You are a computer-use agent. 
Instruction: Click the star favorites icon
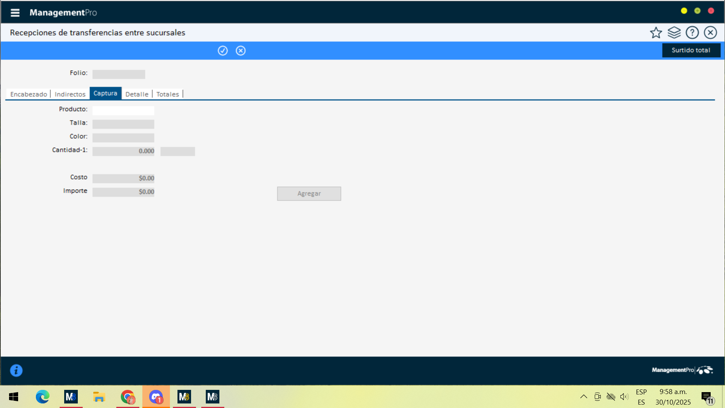pos(656,33)
